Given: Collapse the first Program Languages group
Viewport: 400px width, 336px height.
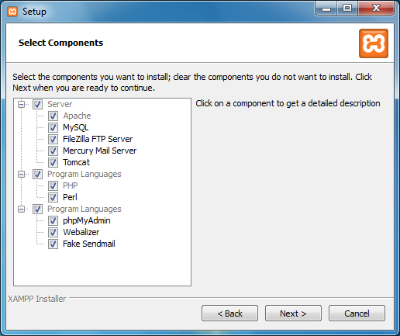Looking at the screenshot, I should 22,174.
